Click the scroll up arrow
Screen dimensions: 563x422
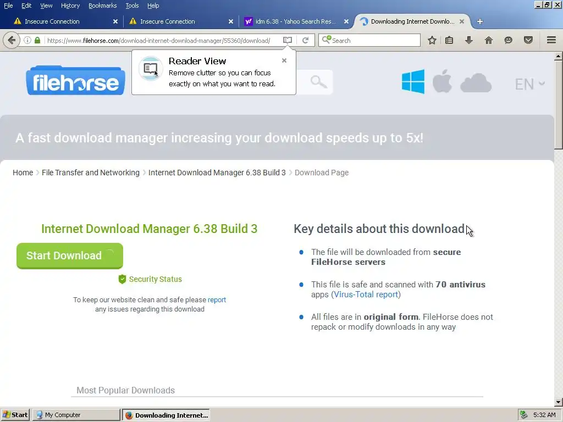[x=558, y=56]
